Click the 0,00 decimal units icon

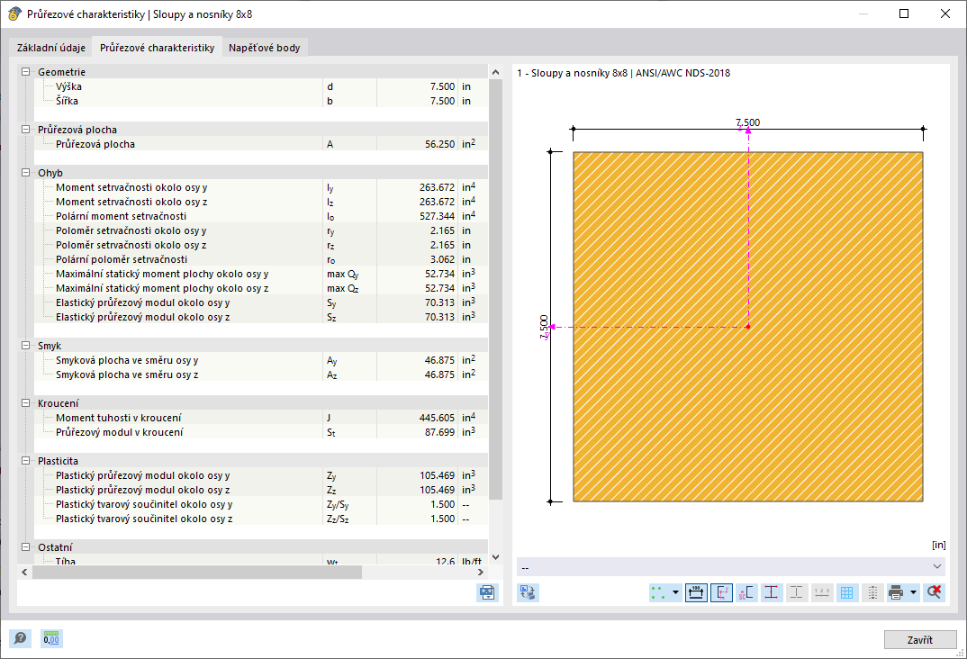(x=51, y=638)
